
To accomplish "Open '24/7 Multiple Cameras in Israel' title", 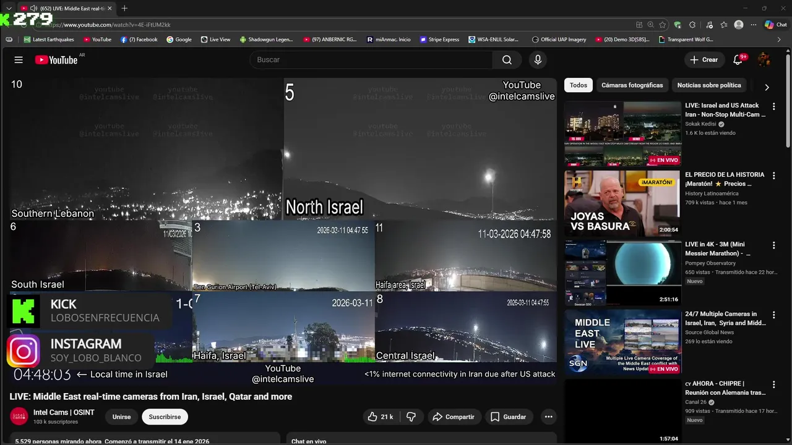I will (725, 318).
